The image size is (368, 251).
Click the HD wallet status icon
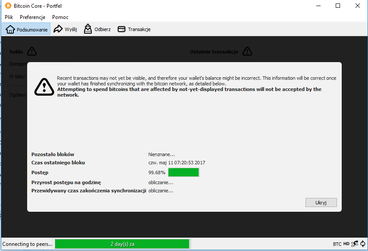coord(346,244)
